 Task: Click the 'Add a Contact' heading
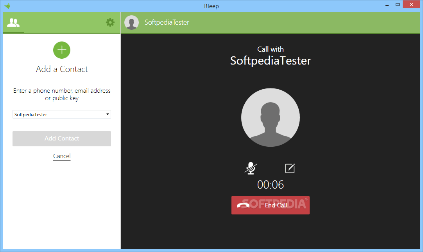(62, 69)
